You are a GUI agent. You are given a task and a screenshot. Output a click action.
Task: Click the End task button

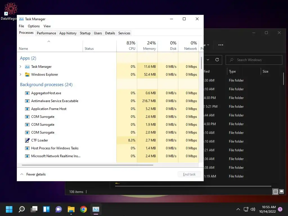coord(189,174)
